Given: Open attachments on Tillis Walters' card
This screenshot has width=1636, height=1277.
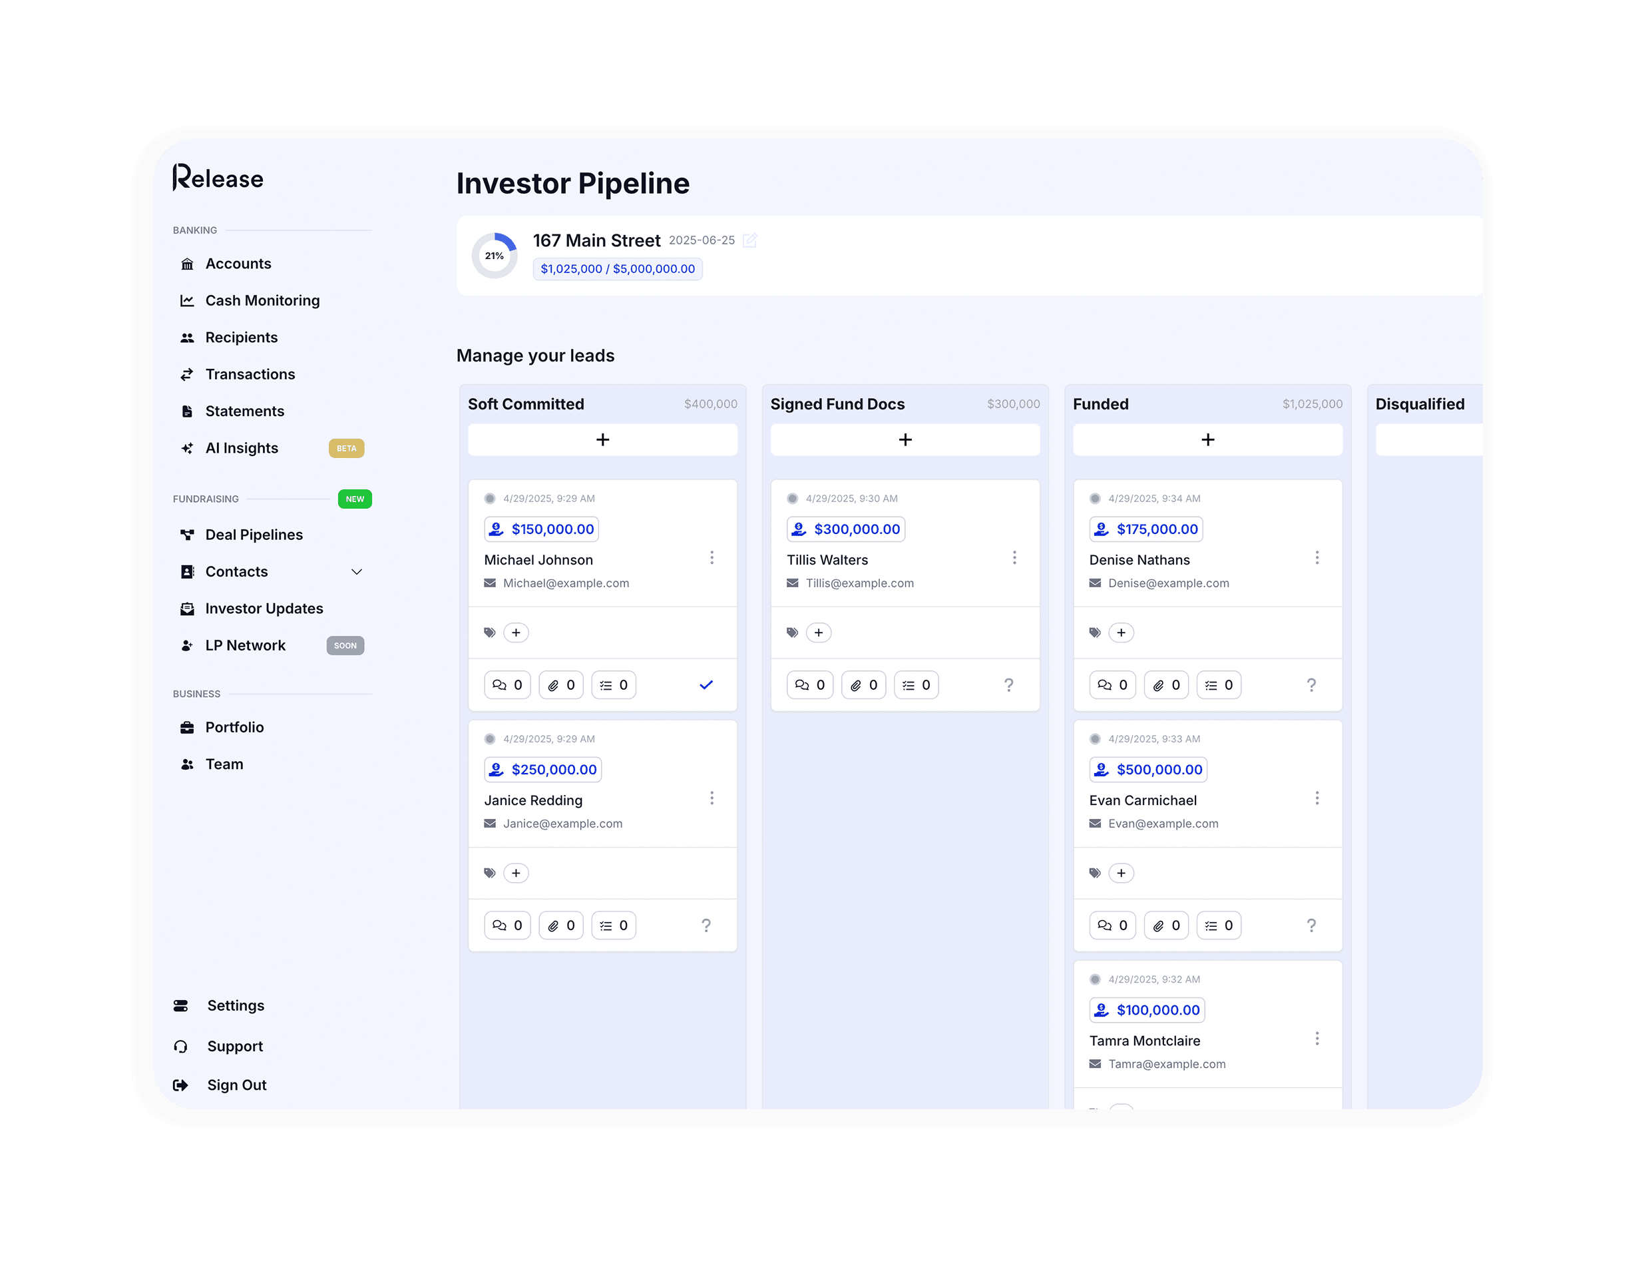Looking at the screenshot, I should click(863, 685).
